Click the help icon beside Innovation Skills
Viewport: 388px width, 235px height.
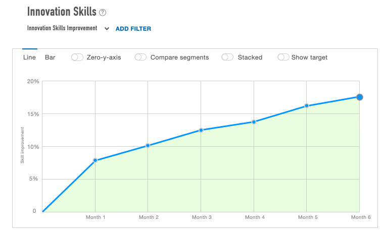click(x=103, y=13)
